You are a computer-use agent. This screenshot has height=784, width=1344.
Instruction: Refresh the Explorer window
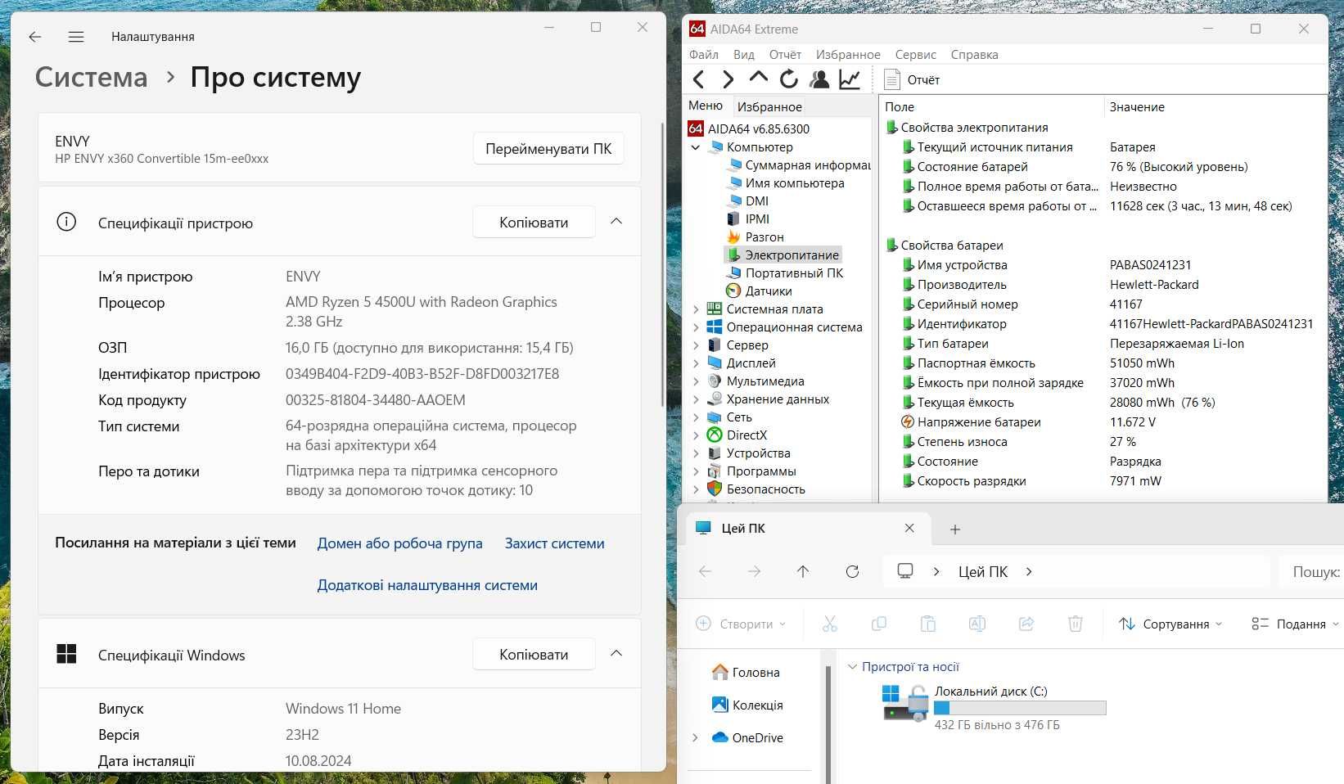click(852, 571)
